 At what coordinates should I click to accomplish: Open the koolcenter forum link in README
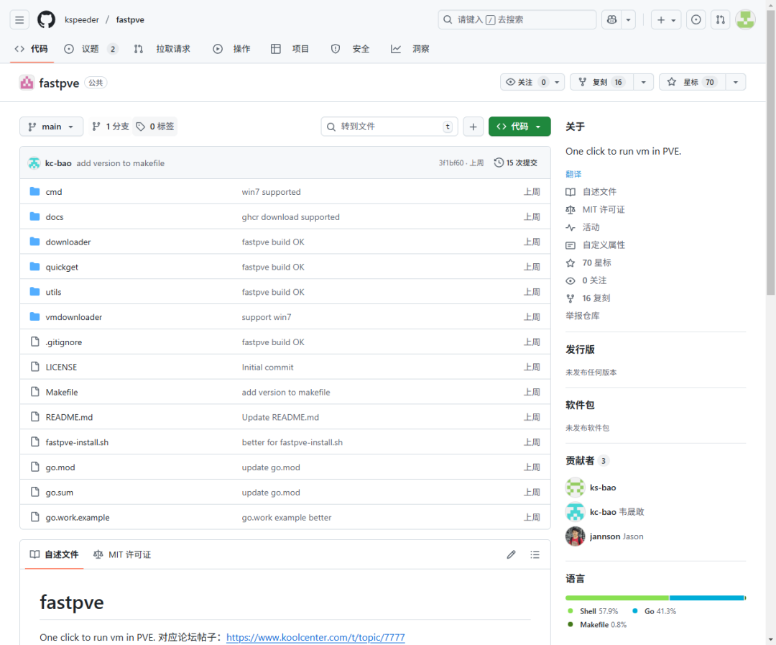point(315,637)
